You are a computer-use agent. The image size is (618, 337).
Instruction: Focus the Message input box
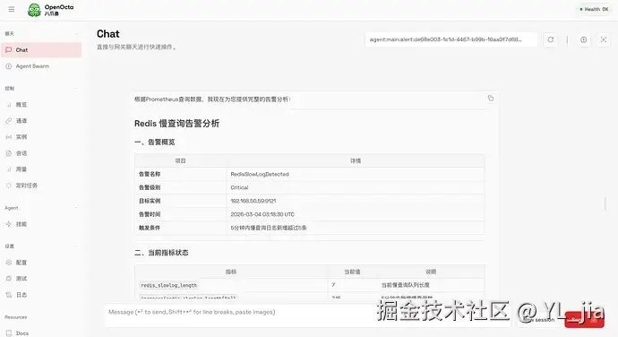tap(307, 315)
